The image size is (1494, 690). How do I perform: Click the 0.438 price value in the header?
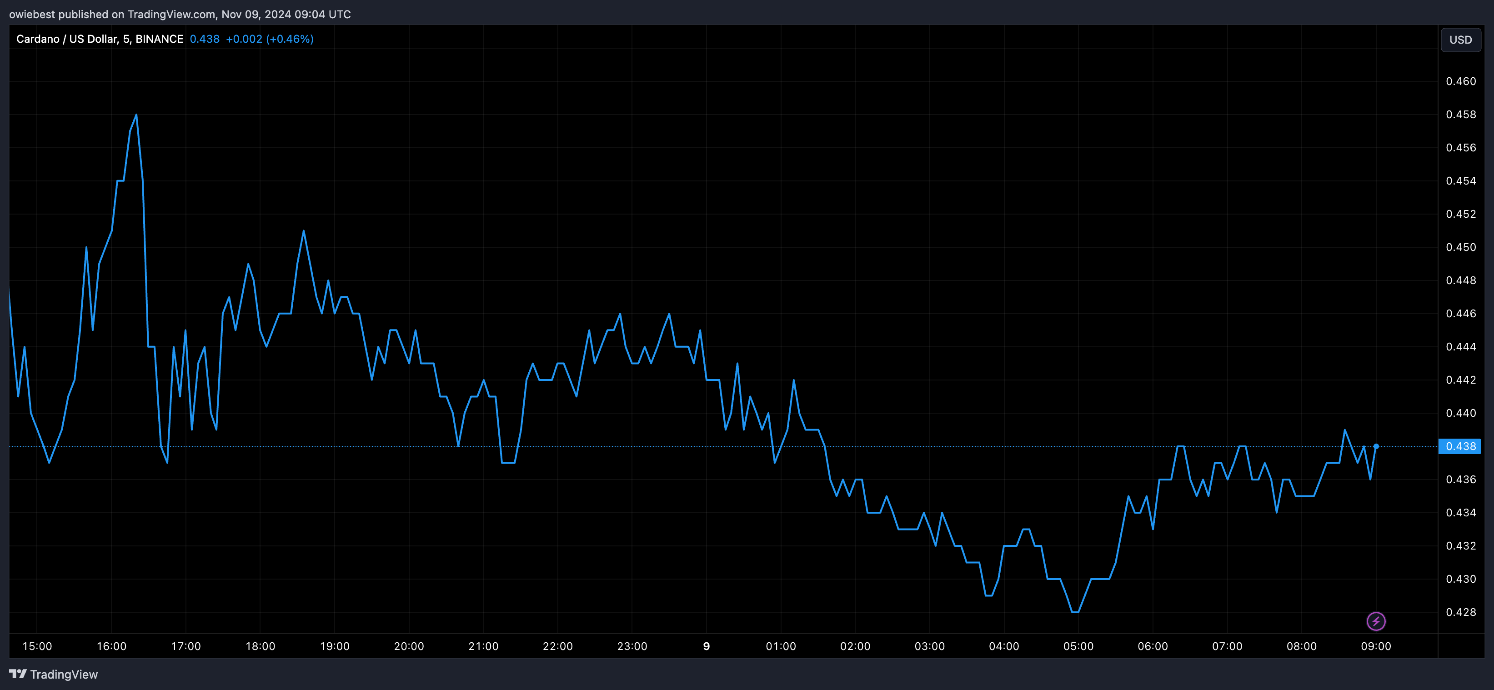pyautogui.click(x=205, y=39)
